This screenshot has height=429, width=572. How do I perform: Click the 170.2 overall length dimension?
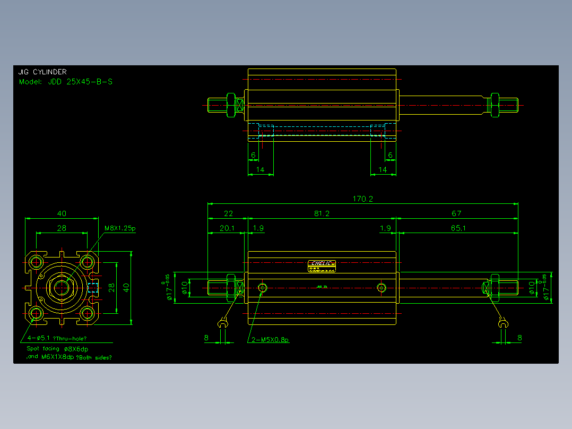[362, 199]
